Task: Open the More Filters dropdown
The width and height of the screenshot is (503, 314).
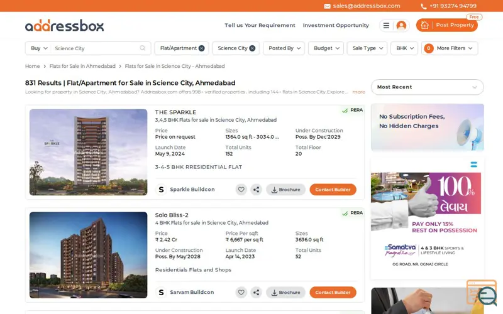Action: (x=450, y=48)
